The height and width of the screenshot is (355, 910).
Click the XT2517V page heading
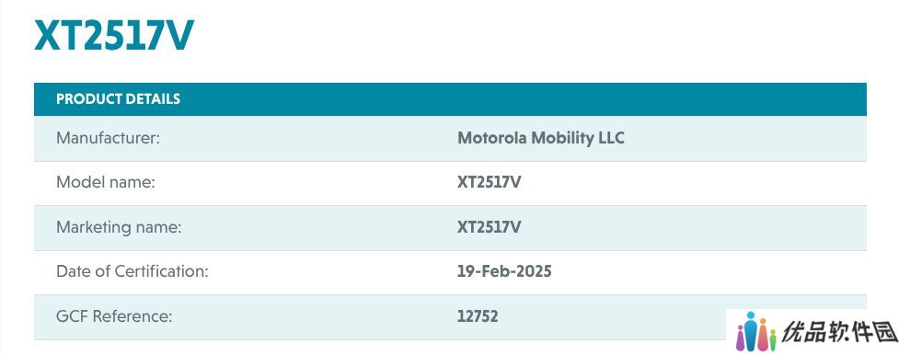(114, 35)
